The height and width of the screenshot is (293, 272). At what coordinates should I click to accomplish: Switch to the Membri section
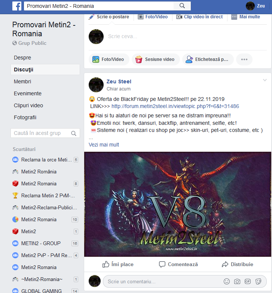point(22,81)
